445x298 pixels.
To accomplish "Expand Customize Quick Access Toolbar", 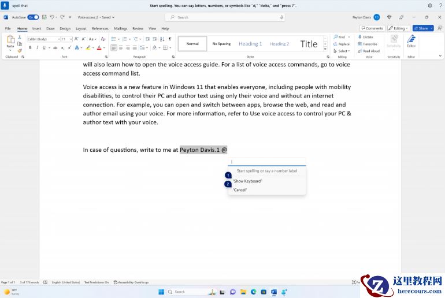I will (x=70, y=17).
